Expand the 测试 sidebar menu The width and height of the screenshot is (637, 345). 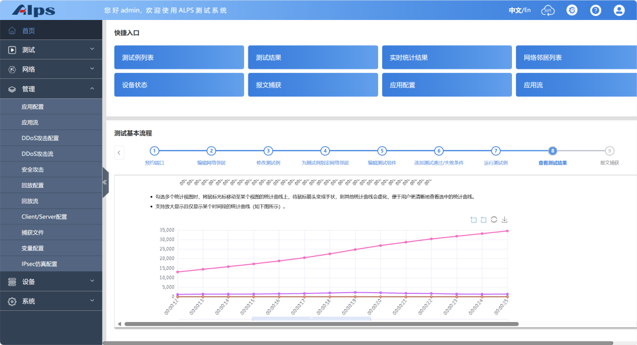51,50
